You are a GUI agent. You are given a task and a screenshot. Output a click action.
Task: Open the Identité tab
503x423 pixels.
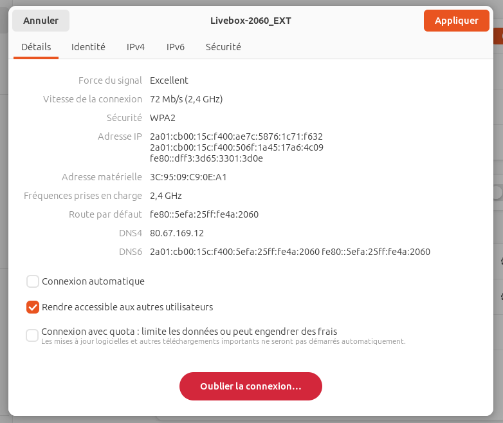(x=88, y=47)
